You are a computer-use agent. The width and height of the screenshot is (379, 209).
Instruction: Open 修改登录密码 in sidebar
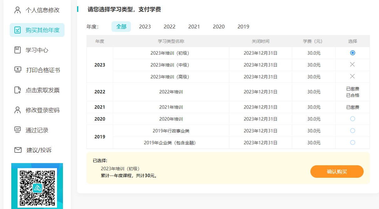pos(37,110)
